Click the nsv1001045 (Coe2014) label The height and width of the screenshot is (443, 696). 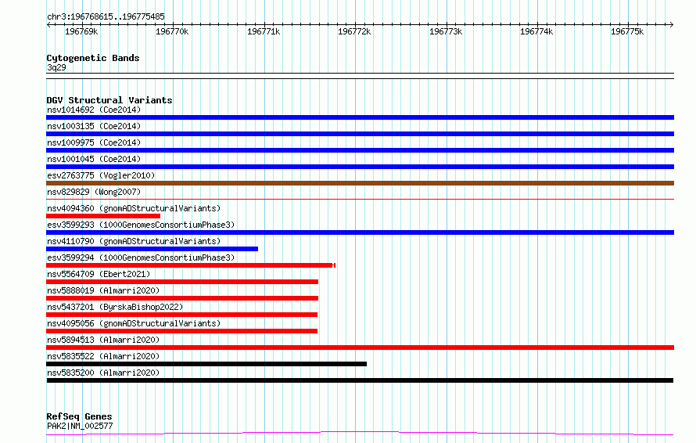pyautogui.click(x=94, y=159)
